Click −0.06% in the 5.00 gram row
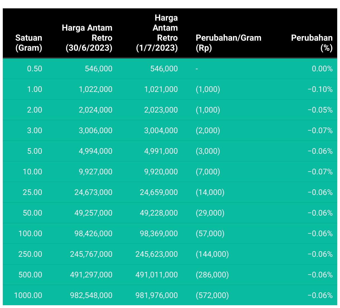 click(x=320, y=151)
